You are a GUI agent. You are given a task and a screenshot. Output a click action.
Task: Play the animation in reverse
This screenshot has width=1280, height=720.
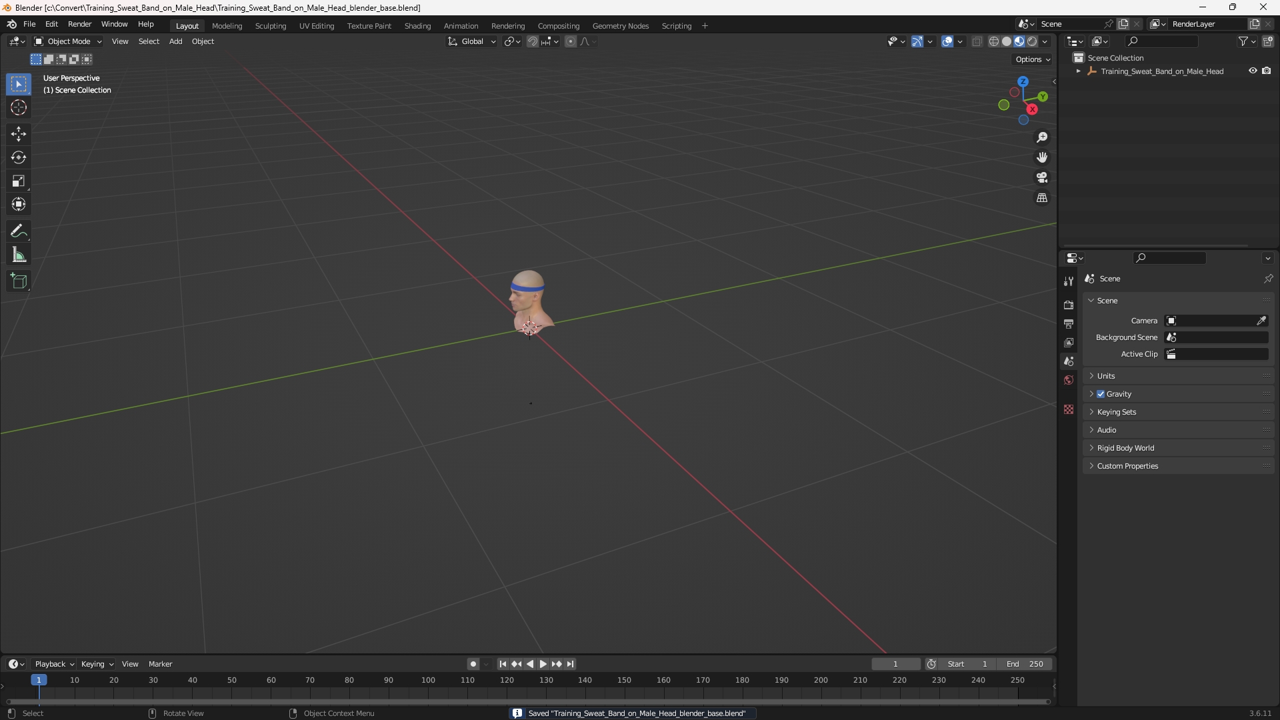530,664
